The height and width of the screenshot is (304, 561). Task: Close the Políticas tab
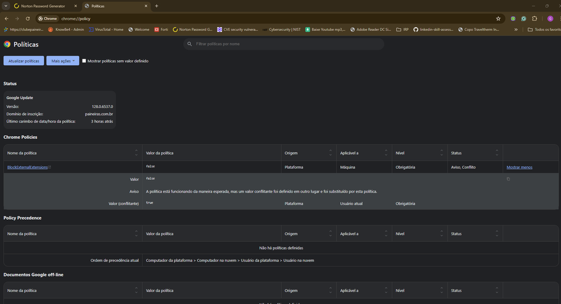point(146,6)
